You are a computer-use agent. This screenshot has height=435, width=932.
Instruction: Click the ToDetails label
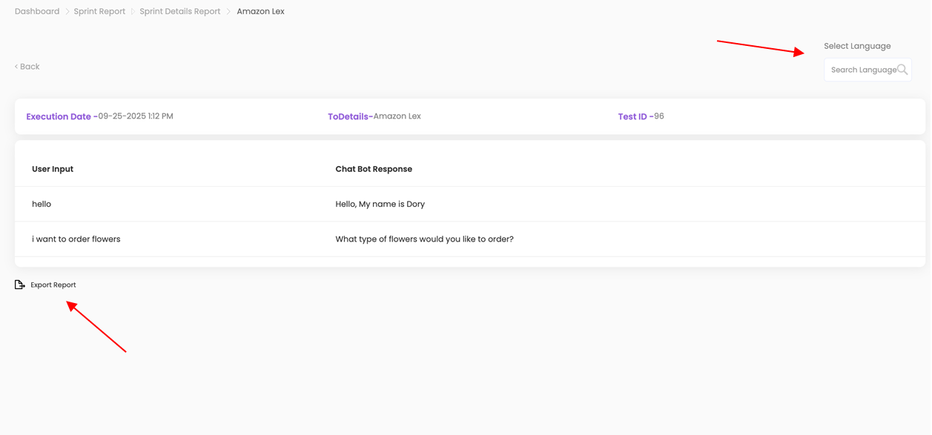[348, 116]
